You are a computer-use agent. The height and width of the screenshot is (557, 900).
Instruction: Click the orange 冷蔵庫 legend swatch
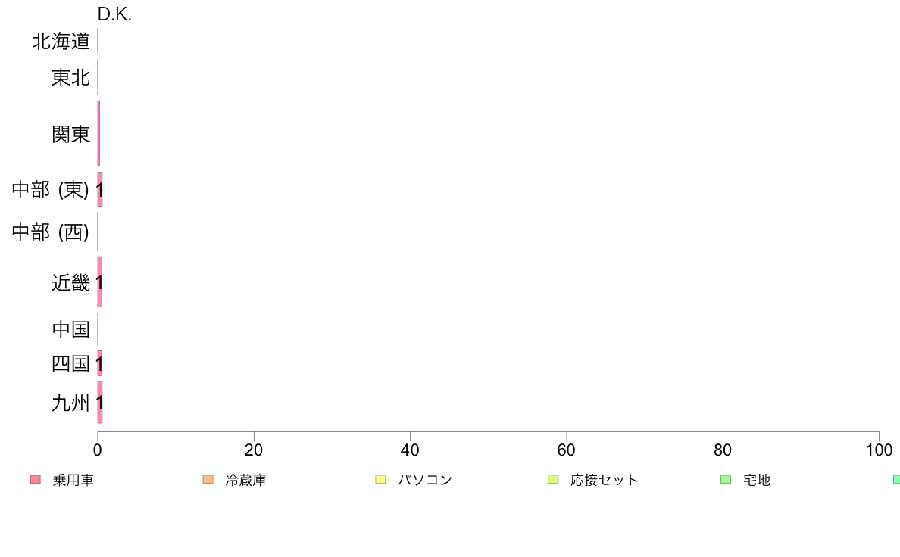pos(208,479)
